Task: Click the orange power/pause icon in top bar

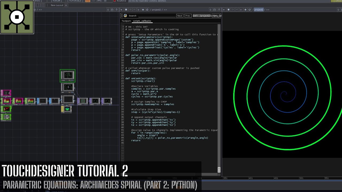Action: pyautogui.click(x=87, y=1)
